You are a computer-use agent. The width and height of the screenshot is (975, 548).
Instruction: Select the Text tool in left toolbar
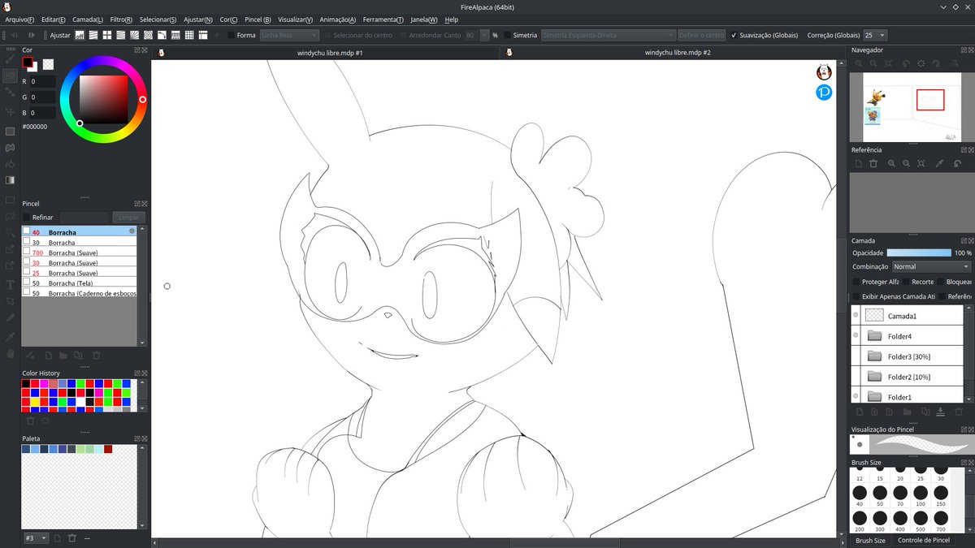[x=11, y=284]
